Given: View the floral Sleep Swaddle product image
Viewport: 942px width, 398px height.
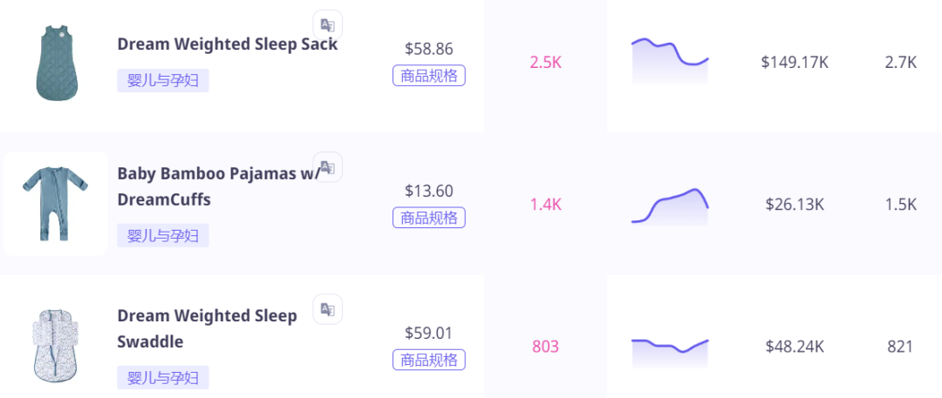Looking at the screenshot, I should (x=57, y=347).
